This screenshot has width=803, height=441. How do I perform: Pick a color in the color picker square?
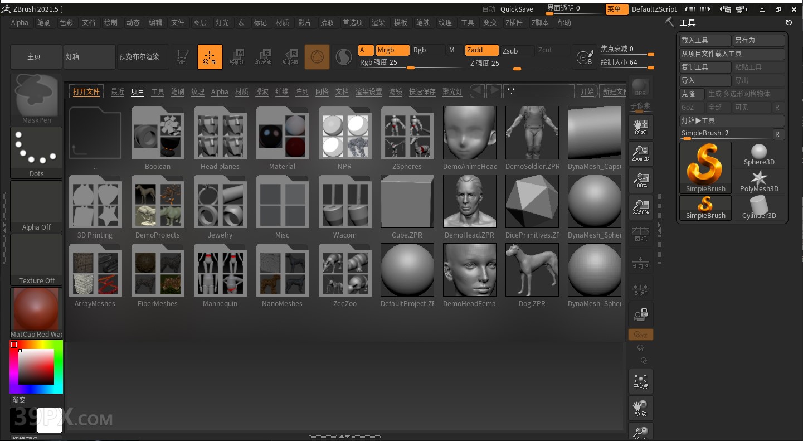[x=36, y=367]
